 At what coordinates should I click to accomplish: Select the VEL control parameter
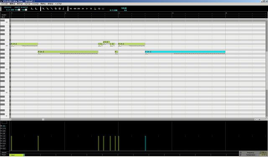pos(4,126)
